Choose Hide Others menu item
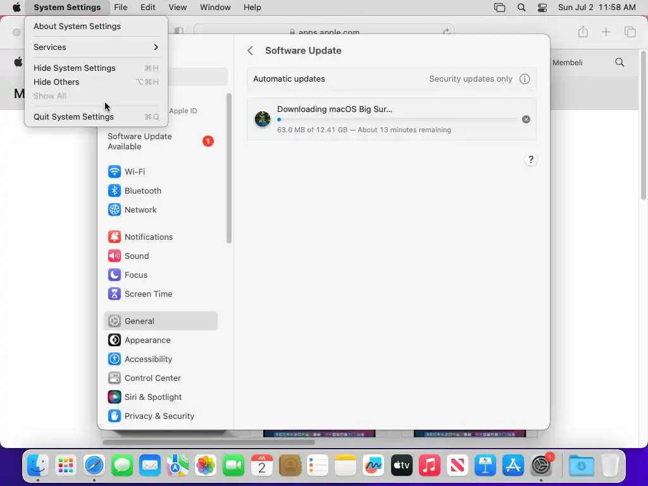Screen dimensions: 648x486 click(96, 82)
